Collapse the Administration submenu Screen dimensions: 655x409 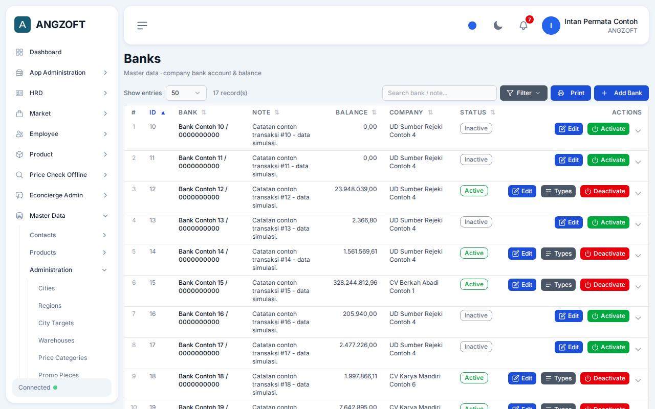(x=69, y=270)
